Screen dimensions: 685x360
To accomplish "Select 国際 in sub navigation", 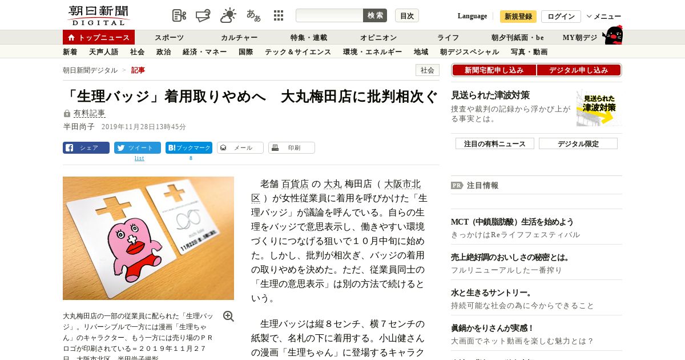I will [245, 52].
